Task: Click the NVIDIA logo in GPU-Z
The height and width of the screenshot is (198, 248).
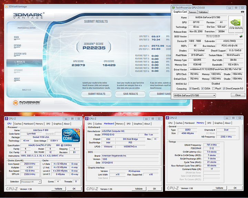Action: tap(236, 24)
